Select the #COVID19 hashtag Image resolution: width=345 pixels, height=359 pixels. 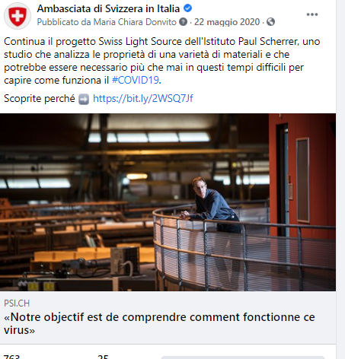(136, 81)
